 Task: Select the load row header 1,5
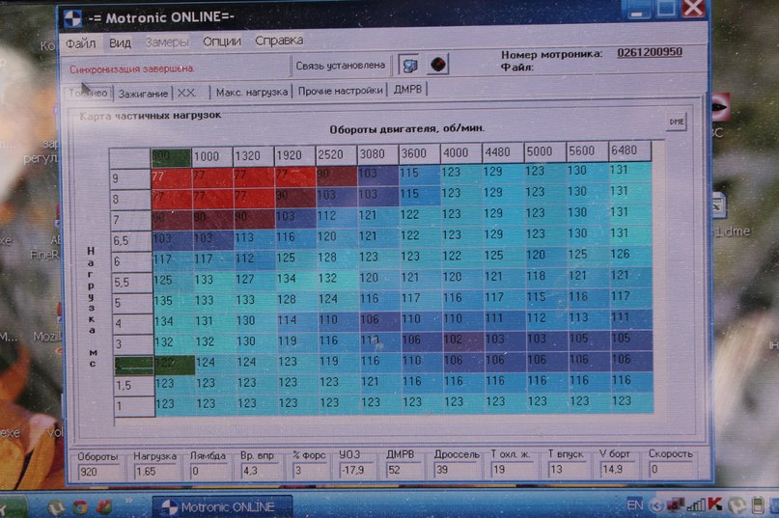point(134,386)
